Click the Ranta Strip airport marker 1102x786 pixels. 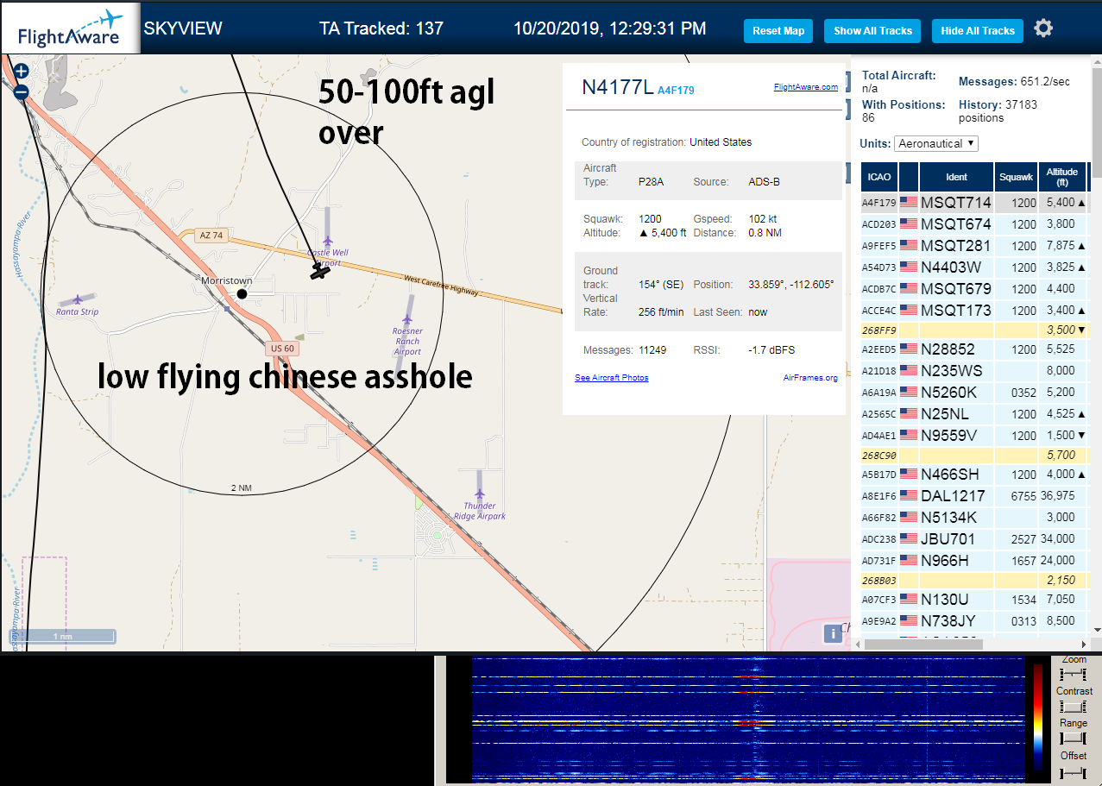(78, 299)
